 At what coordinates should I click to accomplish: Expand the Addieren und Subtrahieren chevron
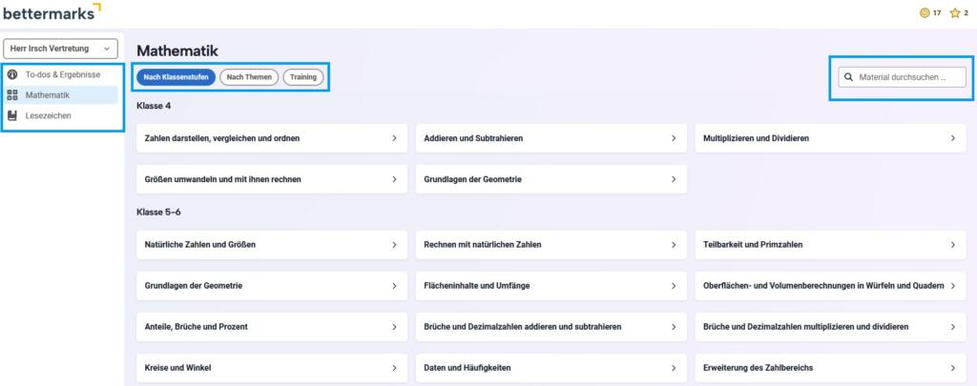pos(674,138)
